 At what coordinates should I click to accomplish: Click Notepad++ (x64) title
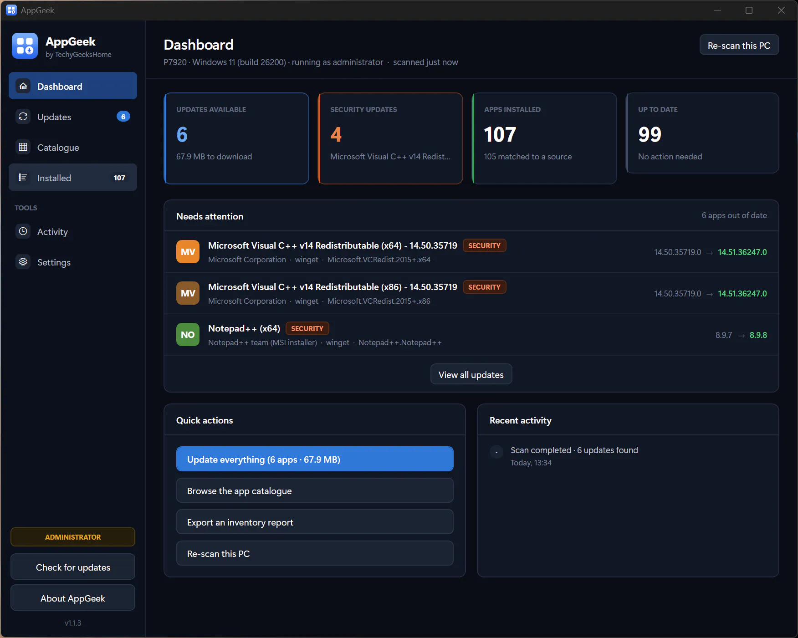click(244, 328)
